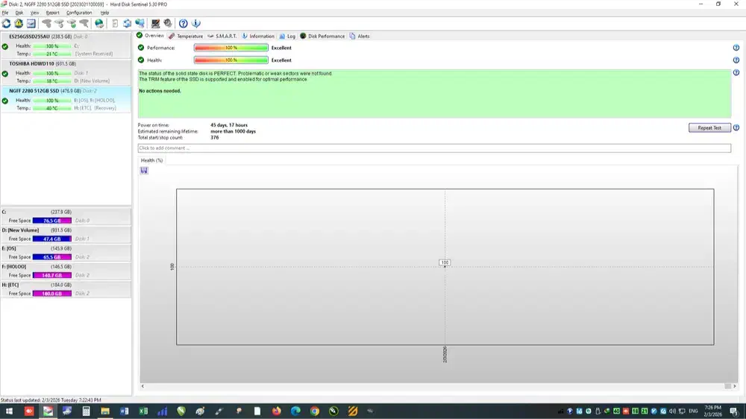Open the Configuration menu
The height and width of the screenshot is (419, 746).
coord(79,13)
